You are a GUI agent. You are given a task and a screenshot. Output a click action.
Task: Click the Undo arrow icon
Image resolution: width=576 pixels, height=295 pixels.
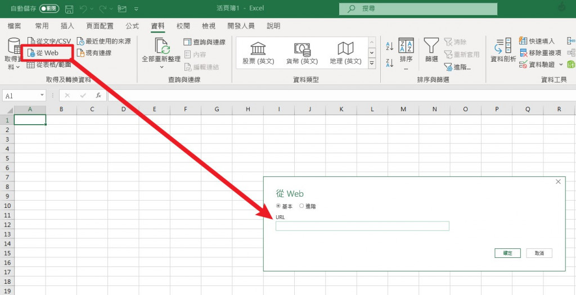pos(84,8)
